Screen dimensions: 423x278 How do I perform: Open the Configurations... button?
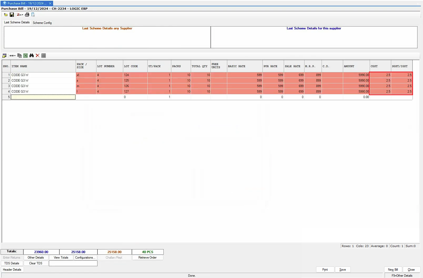(x=85, y=258)
